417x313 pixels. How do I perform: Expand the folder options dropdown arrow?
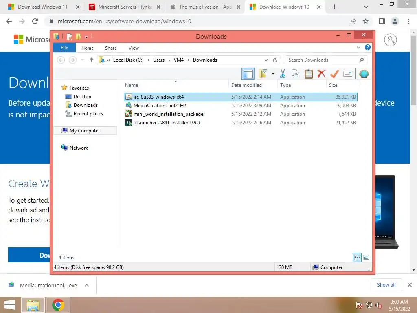click(x=273, y=74)
